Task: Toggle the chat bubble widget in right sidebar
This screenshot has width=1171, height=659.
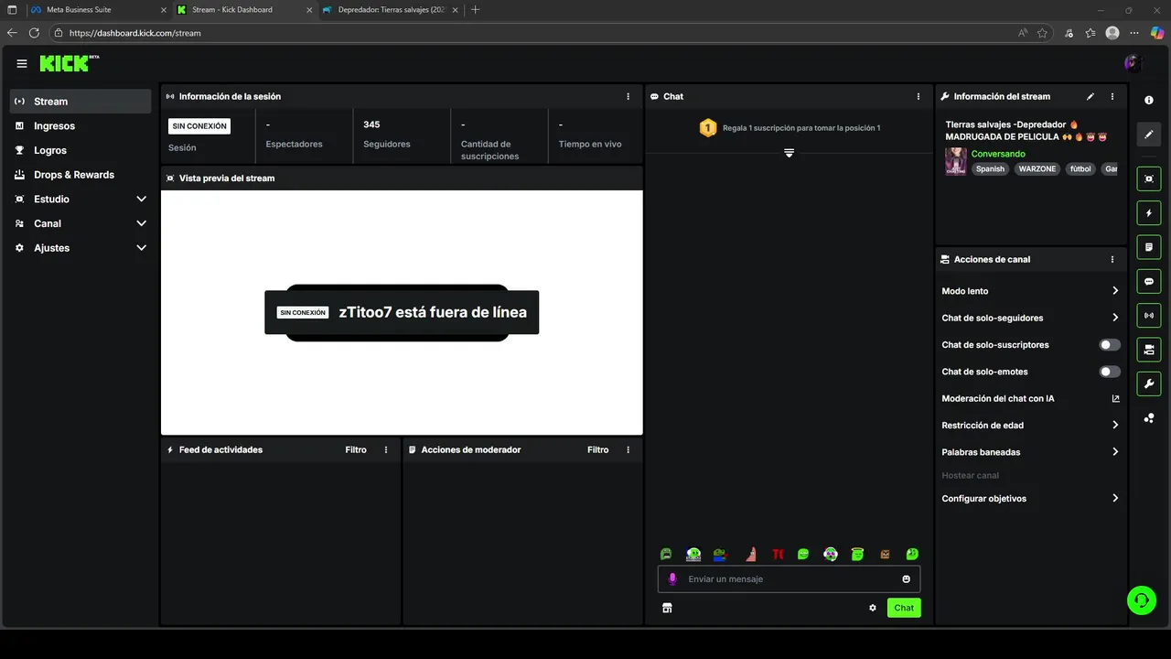Action: [1149, 281]
